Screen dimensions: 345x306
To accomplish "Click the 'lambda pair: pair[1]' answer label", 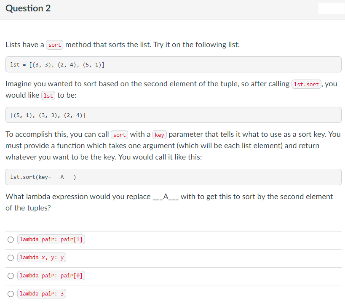I will click(51, 239).
